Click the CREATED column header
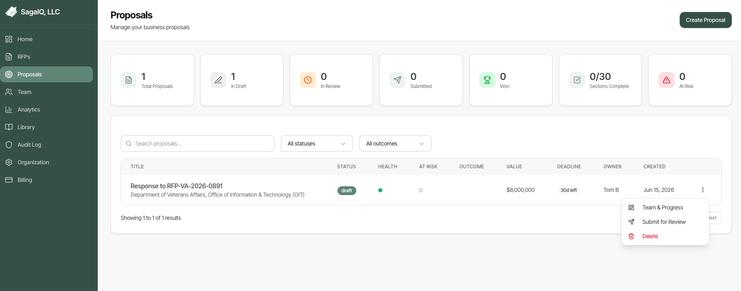The width and height of the screenshot is (741, 291). tap(654, 167)
